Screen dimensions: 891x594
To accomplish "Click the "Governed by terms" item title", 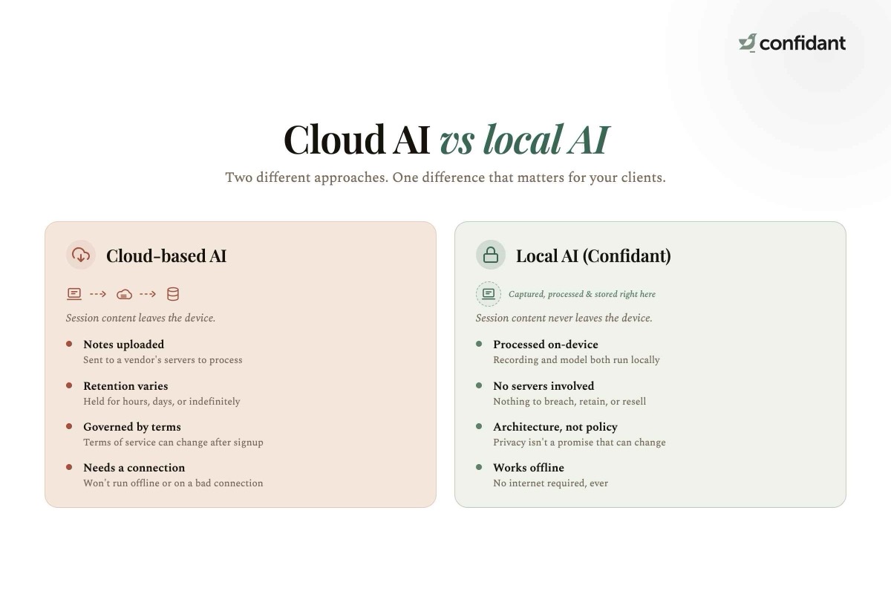I will click(132, 427).
